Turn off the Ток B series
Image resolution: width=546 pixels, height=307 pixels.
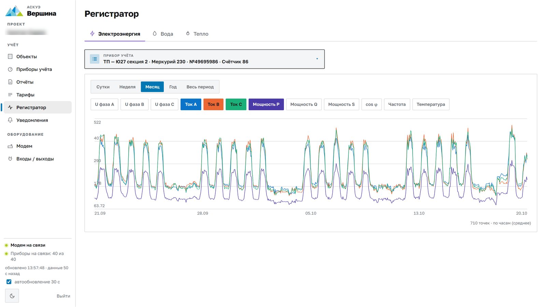(x=213, y=104)
